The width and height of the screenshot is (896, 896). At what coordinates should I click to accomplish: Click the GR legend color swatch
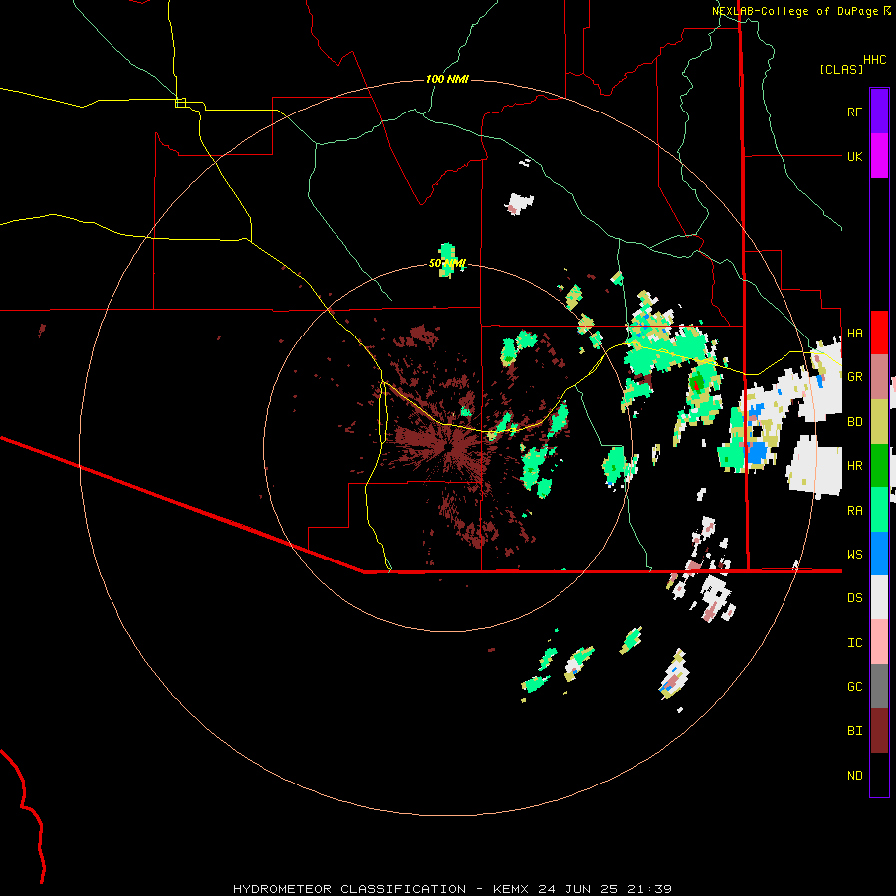(879, 376)
